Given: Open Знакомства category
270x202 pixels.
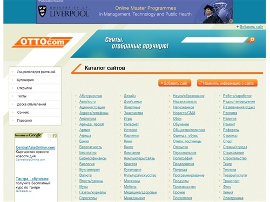Looking at the screenshot, I should pyautogui.click(x=133, y=113).
